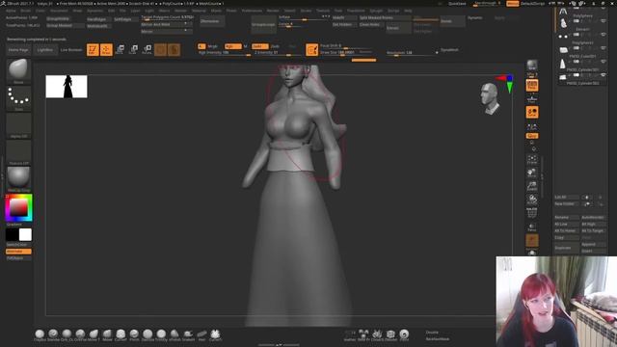
Task: Open the Light menu
Action: point(149,11)
